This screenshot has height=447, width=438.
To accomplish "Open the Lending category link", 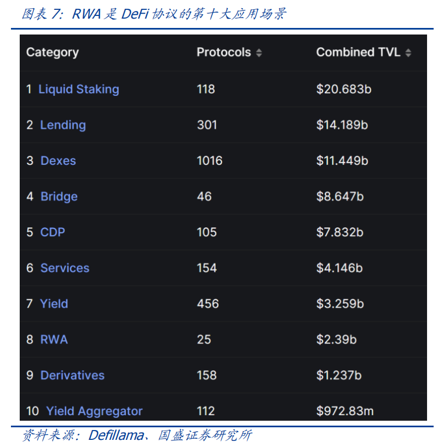I will pos(63,125).
